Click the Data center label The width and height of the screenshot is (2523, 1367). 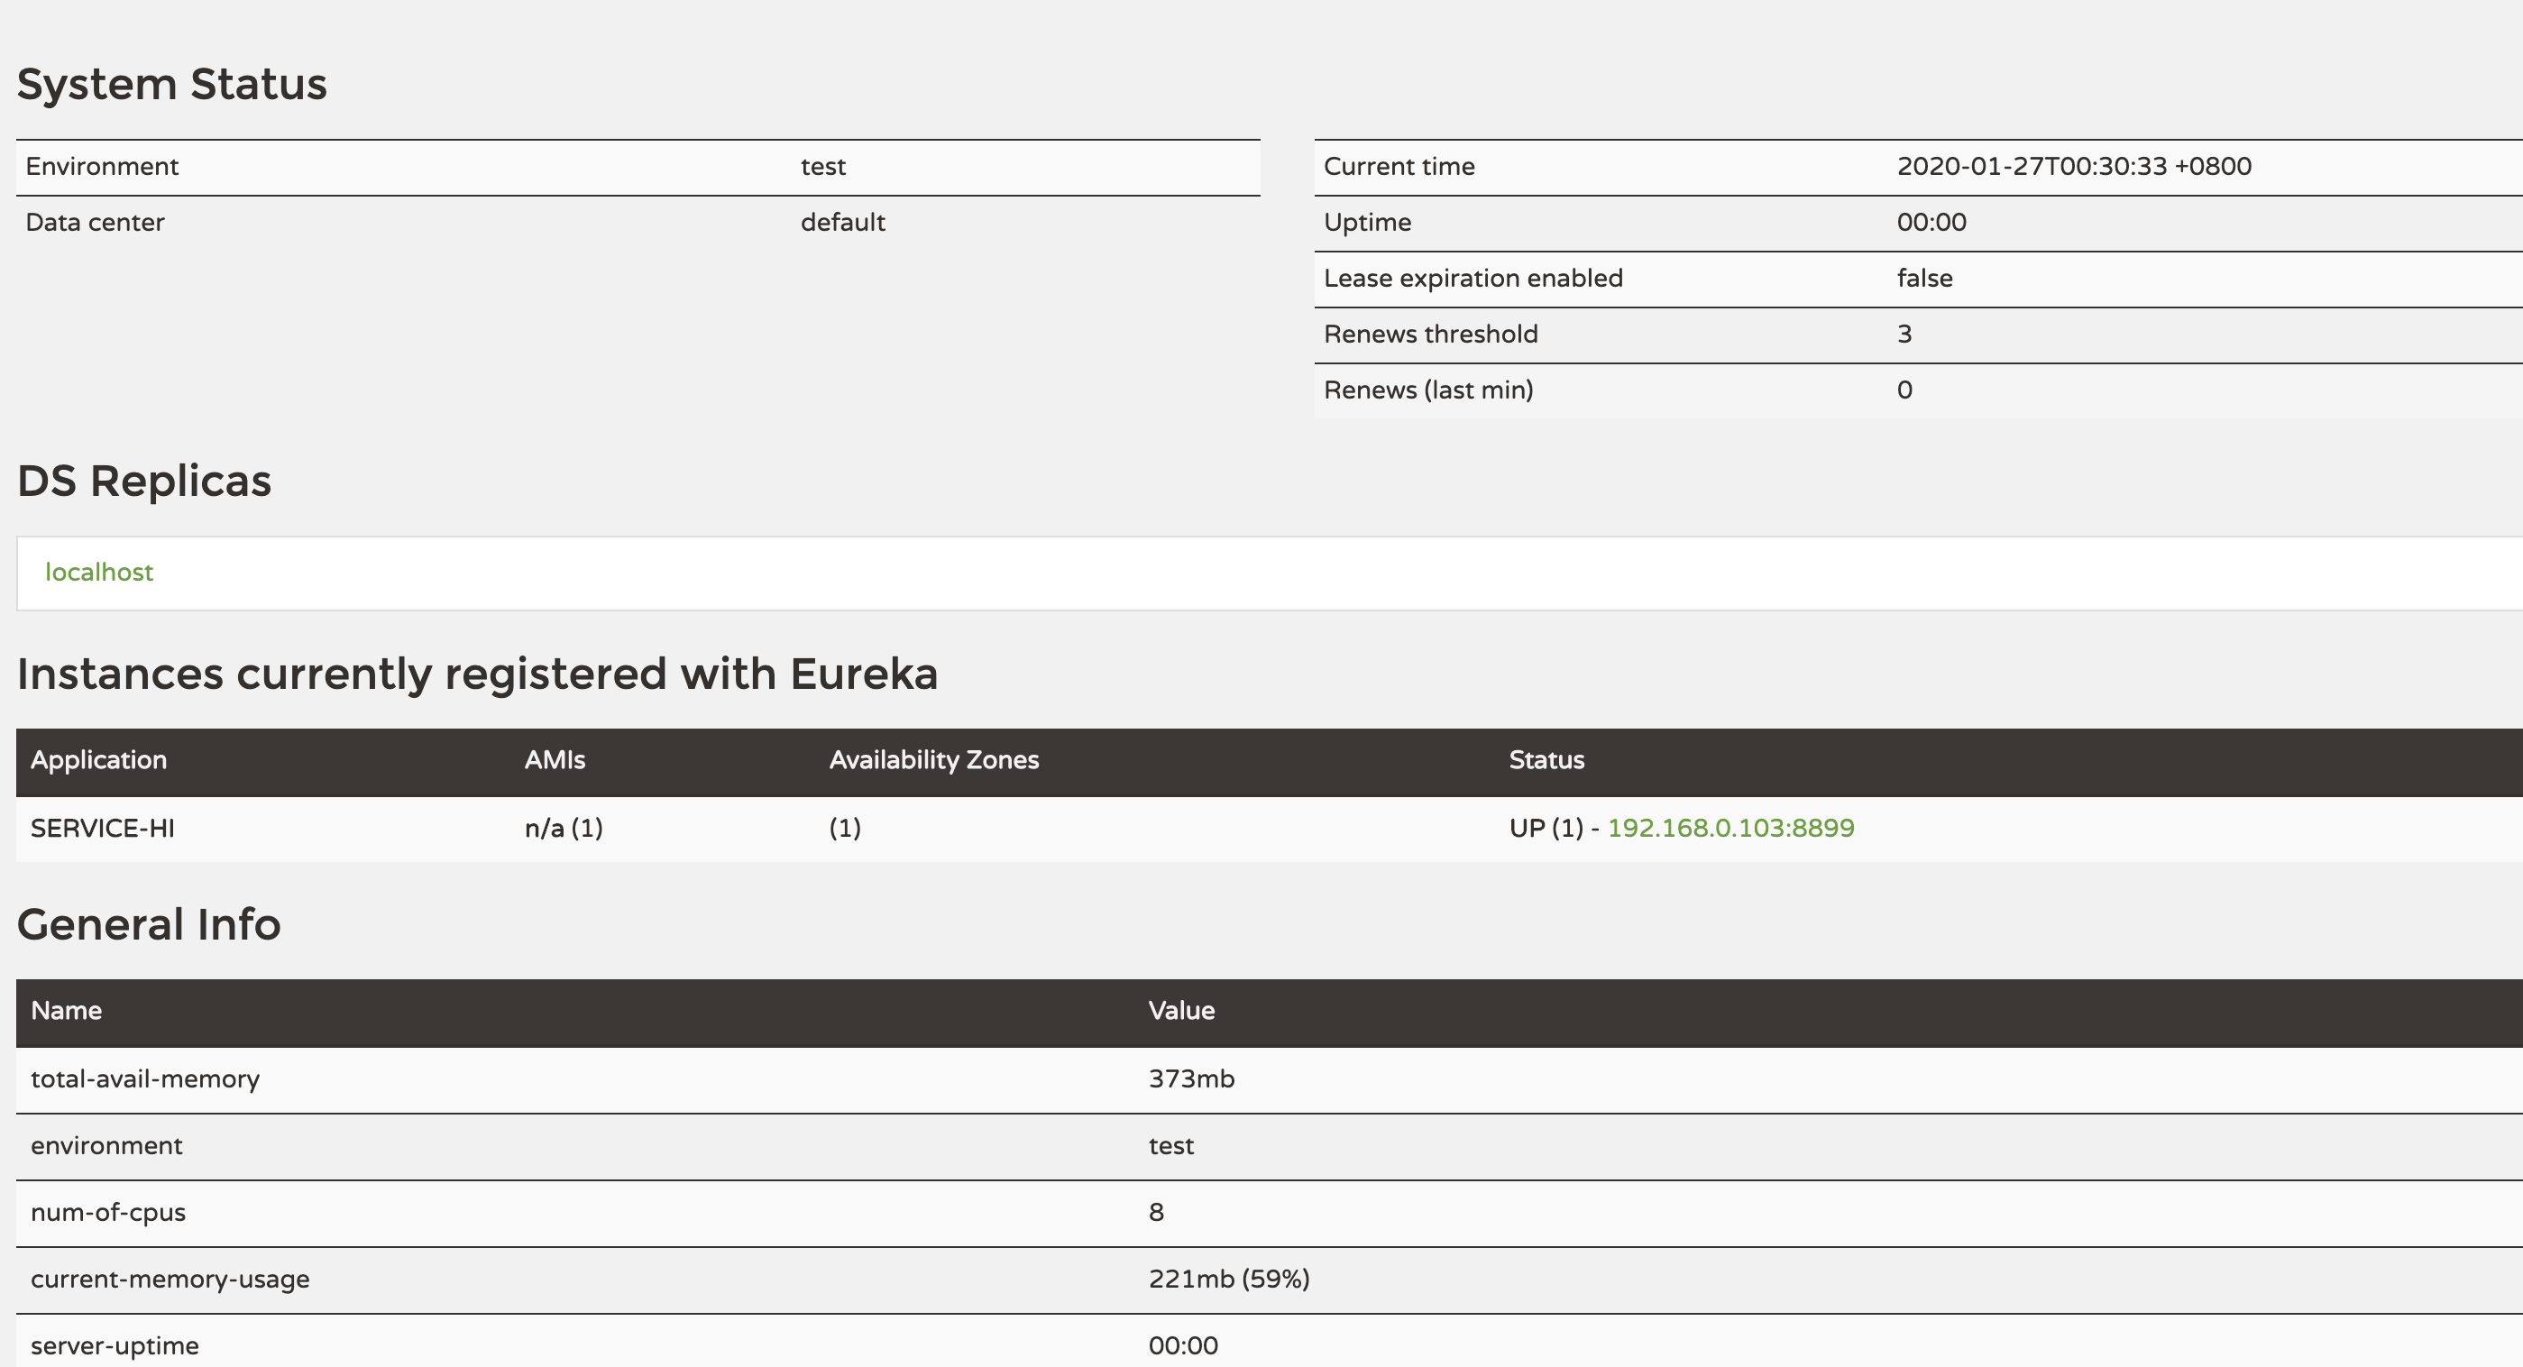pos(95,223)
